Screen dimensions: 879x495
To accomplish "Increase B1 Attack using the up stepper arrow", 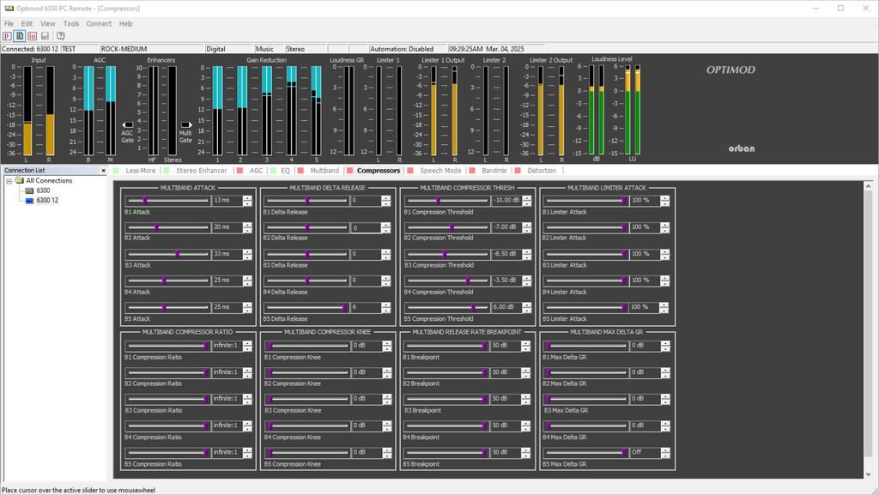I will (247, 197).
